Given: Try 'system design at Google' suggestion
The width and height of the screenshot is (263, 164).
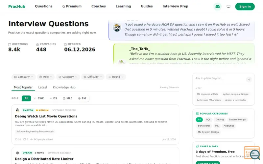Looking at the screenshot, I should click(235, 94).
